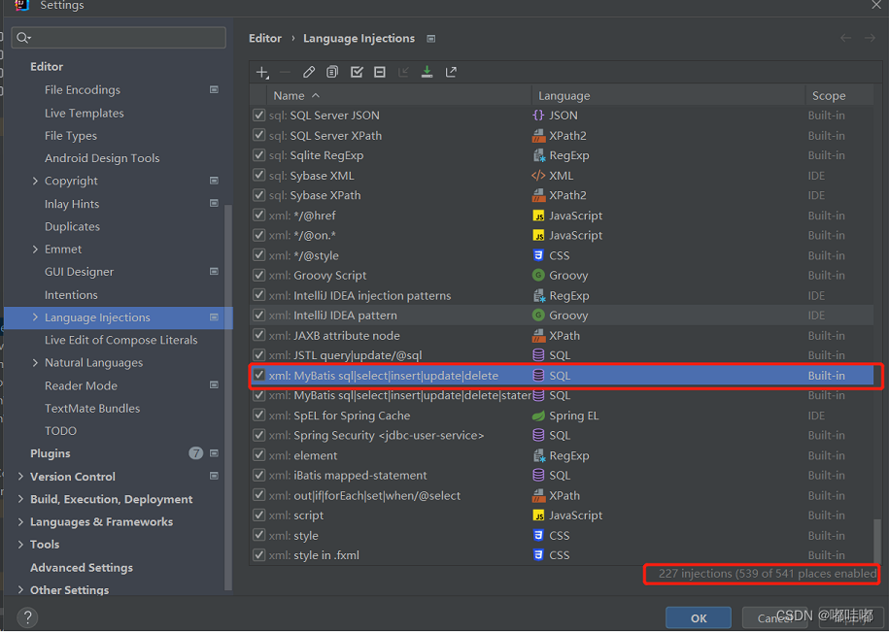
Task: Open TextMate Bundles settings
Action: click(92, 409)
